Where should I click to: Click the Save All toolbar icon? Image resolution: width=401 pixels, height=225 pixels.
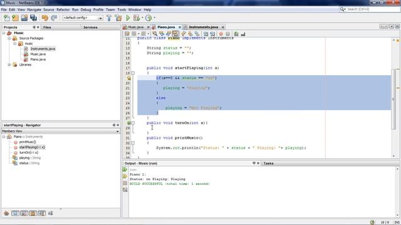[33, 18]
